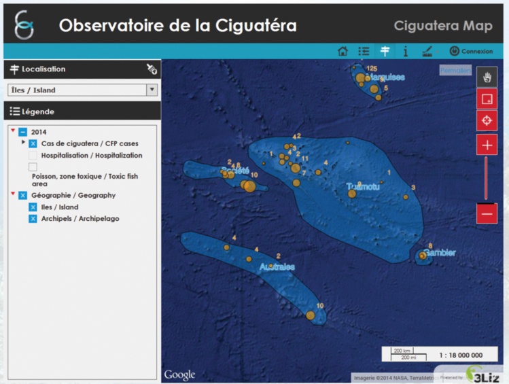Click the Observatoire de la Ciguatéra heading

tap(178, 25)
